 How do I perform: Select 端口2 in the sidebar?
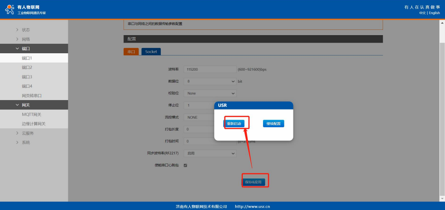[27, 68]
